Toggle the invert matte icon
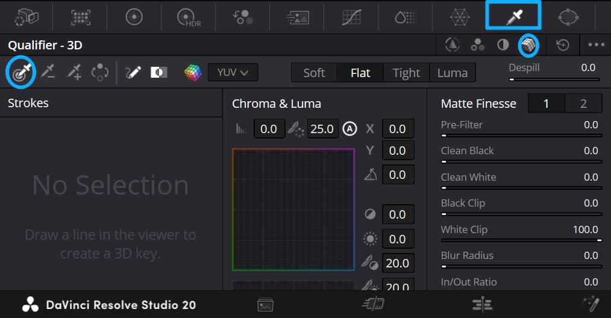This screenshot has width=611, height=318. 159,72
